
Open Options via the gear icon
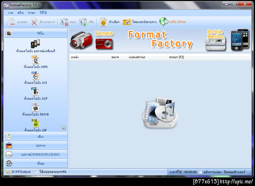pos(103,22)
